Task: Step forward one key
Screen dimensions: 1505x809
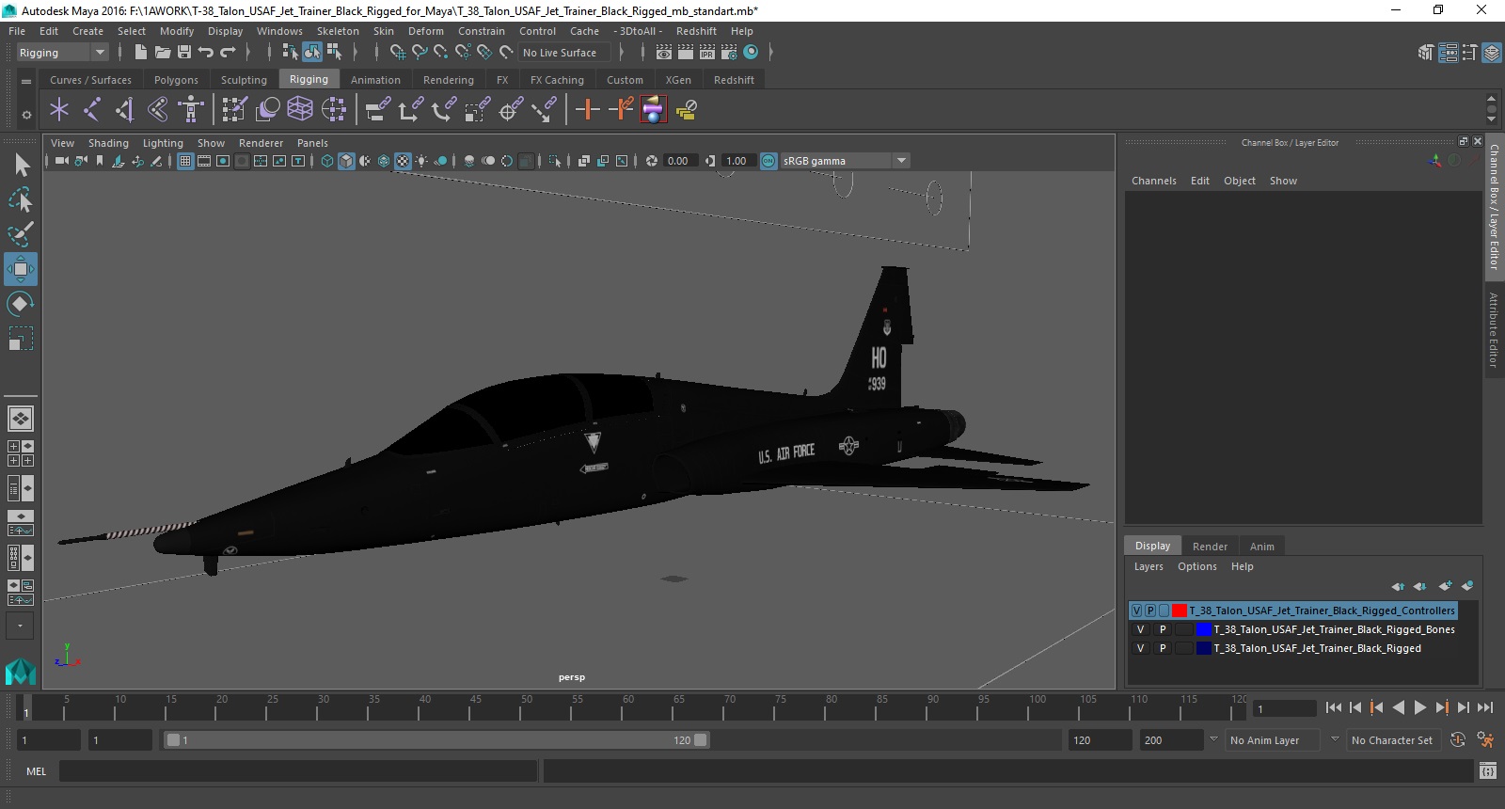Action: pyautogui.click(x=1442, y=707)
